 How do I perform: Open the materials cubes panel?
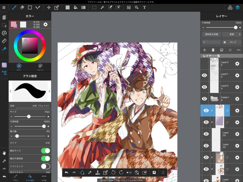point(230,7)
